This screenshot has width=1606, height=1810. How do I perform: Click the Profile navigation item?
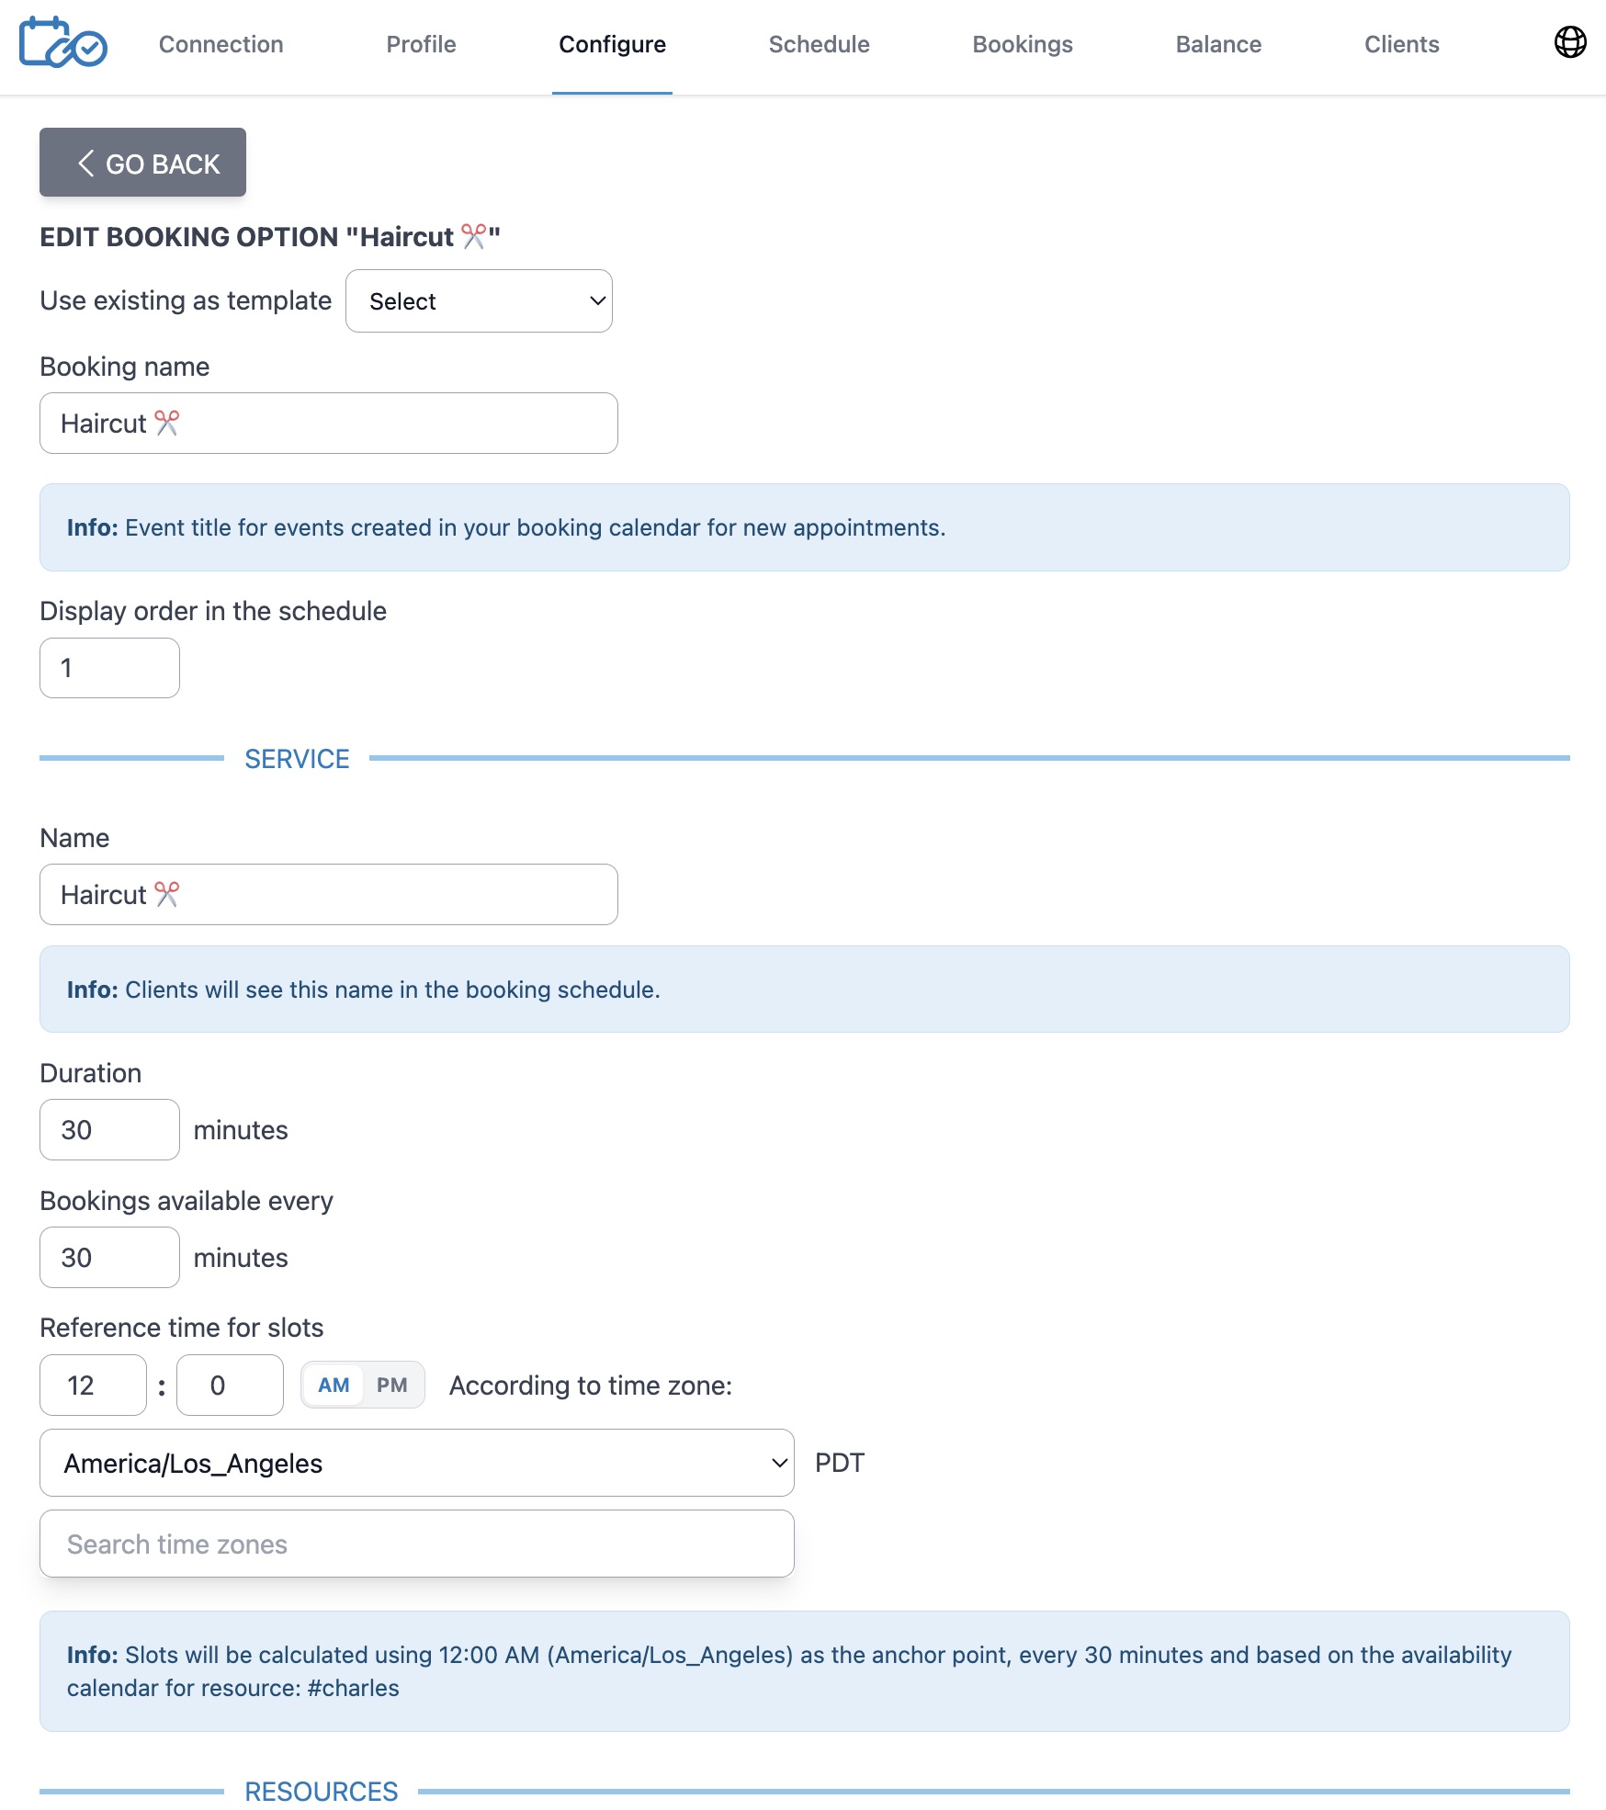(x=421, y=43)
